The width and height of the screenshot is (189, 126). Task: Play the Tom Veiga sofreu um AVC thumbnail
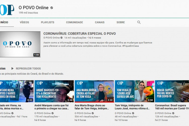[x=135, y=91]
